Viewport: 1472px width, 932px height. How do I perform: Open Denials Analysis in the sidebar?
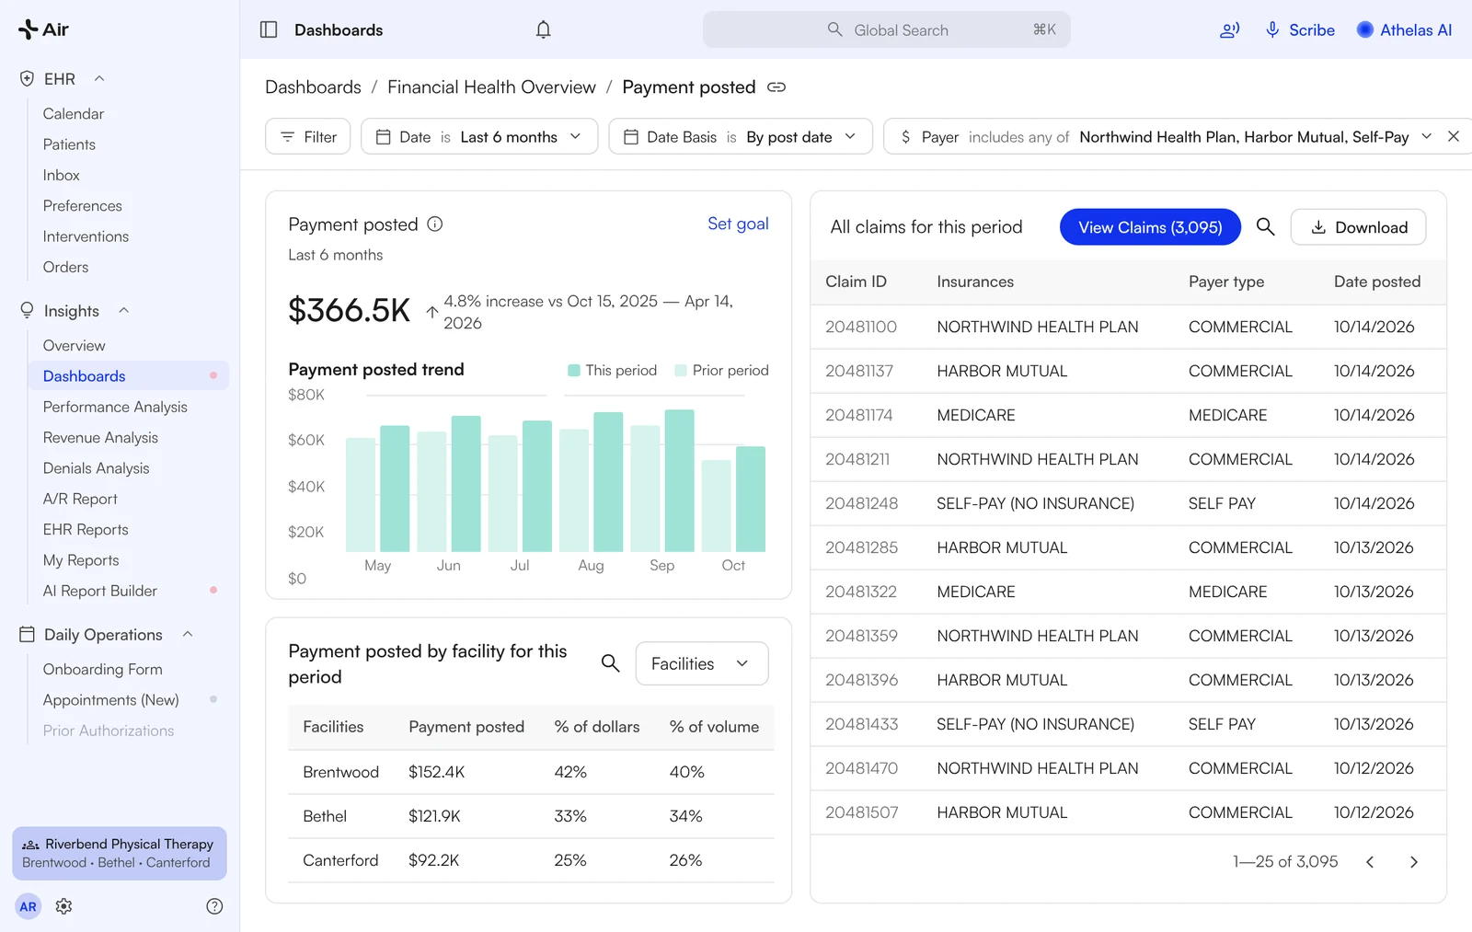(x=96, y=468)
